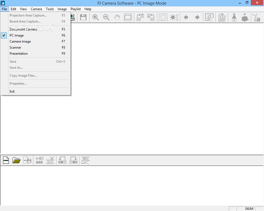Screen dimensions: 264x211
Task: Select Scanner mode in File menu
Action: [35, 48]
